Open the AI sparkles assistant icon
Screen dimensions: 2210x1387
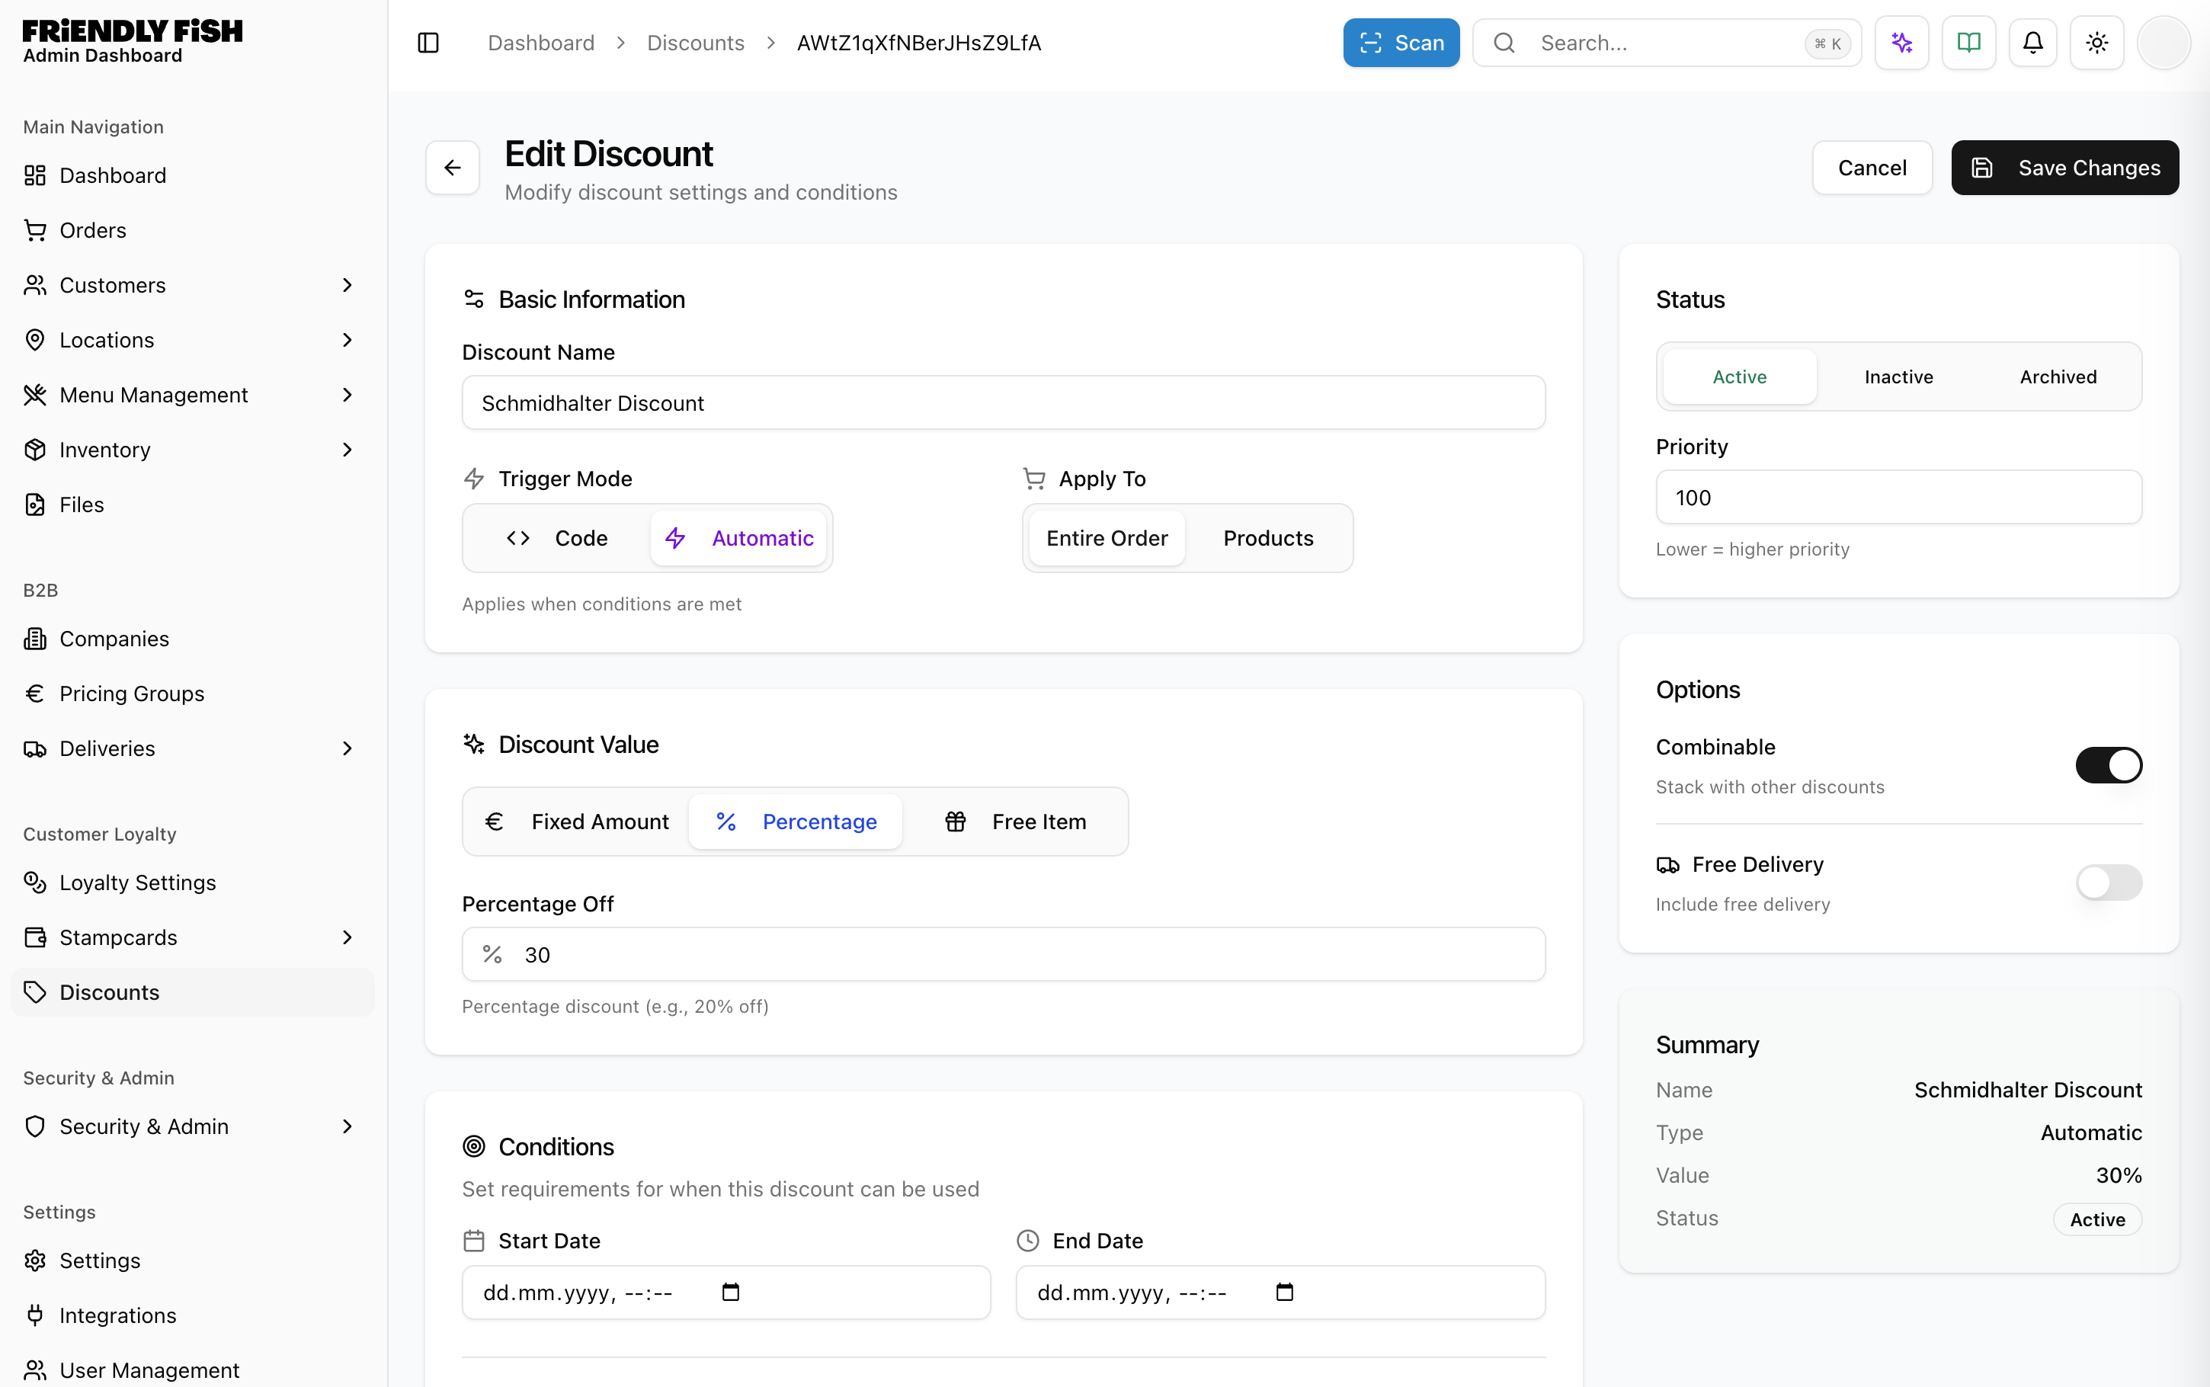[1902, 43]
